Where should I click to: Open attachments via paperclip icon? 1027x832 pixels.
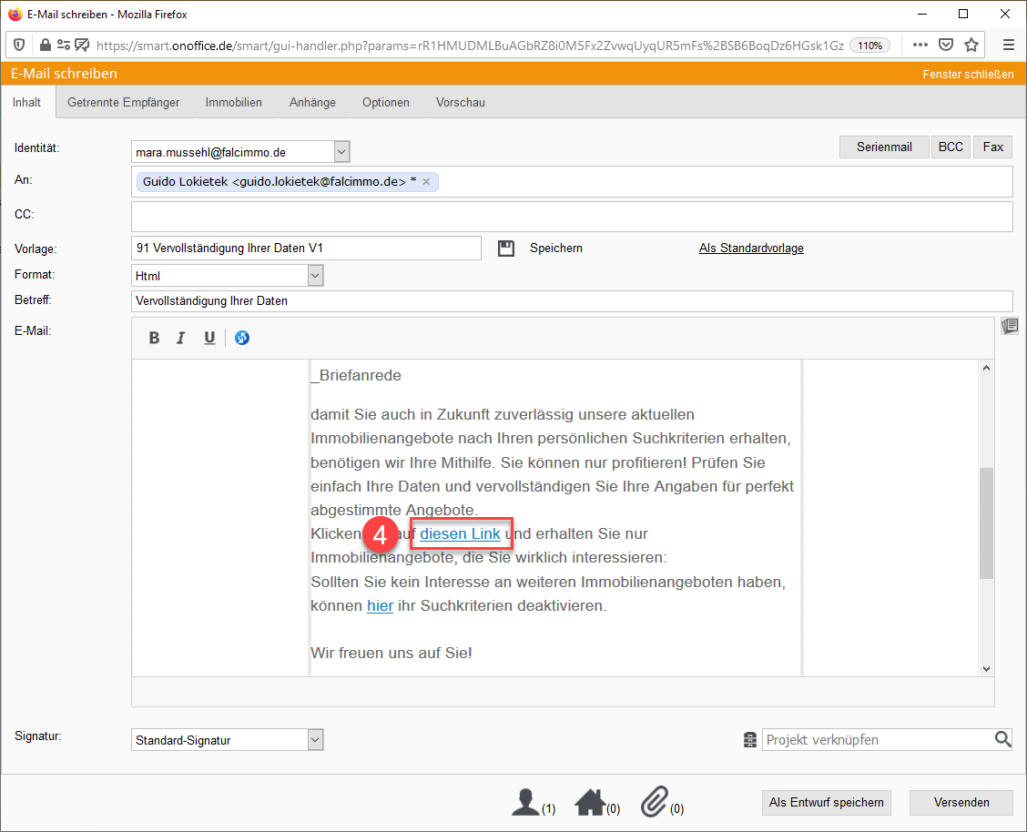click(655, 802)
